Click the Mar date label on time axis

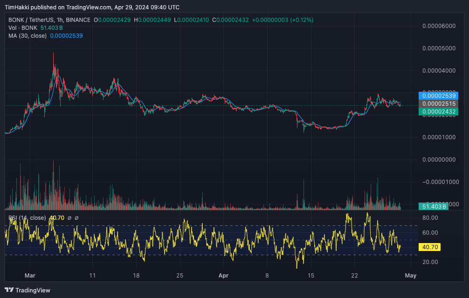pos(30,276)
